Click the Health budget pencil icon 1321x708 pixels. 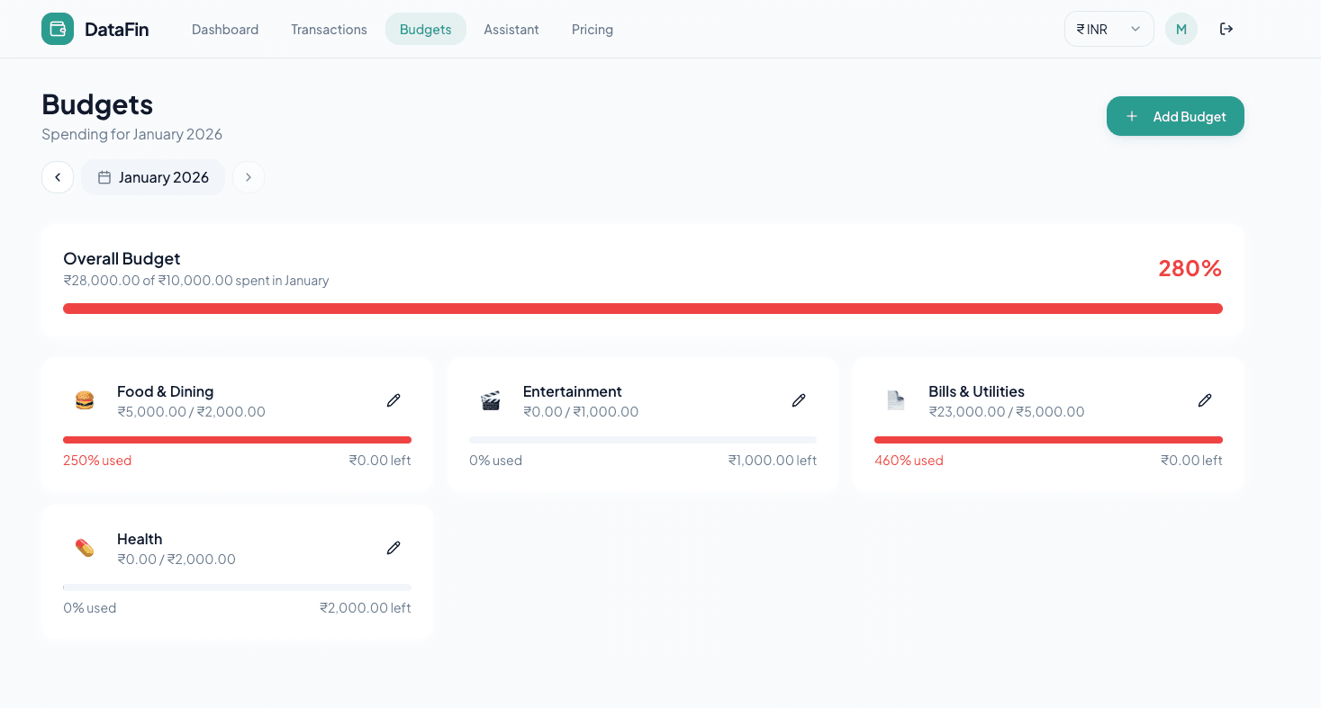[394, 547]
